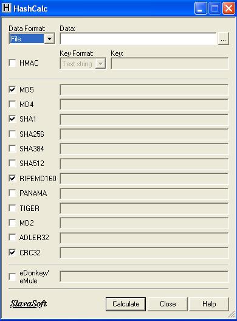Click the HashCalc title bar icon
237x321 pixels.
6,8
